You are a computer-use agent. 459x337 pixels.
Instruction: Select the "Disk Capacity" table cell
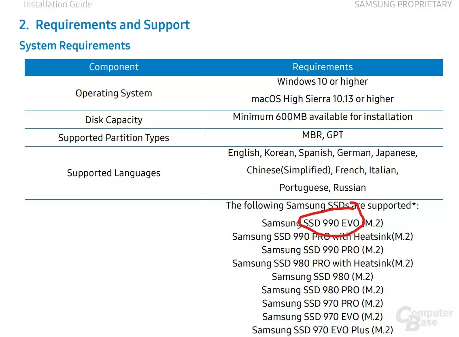(x=114, y=120)
